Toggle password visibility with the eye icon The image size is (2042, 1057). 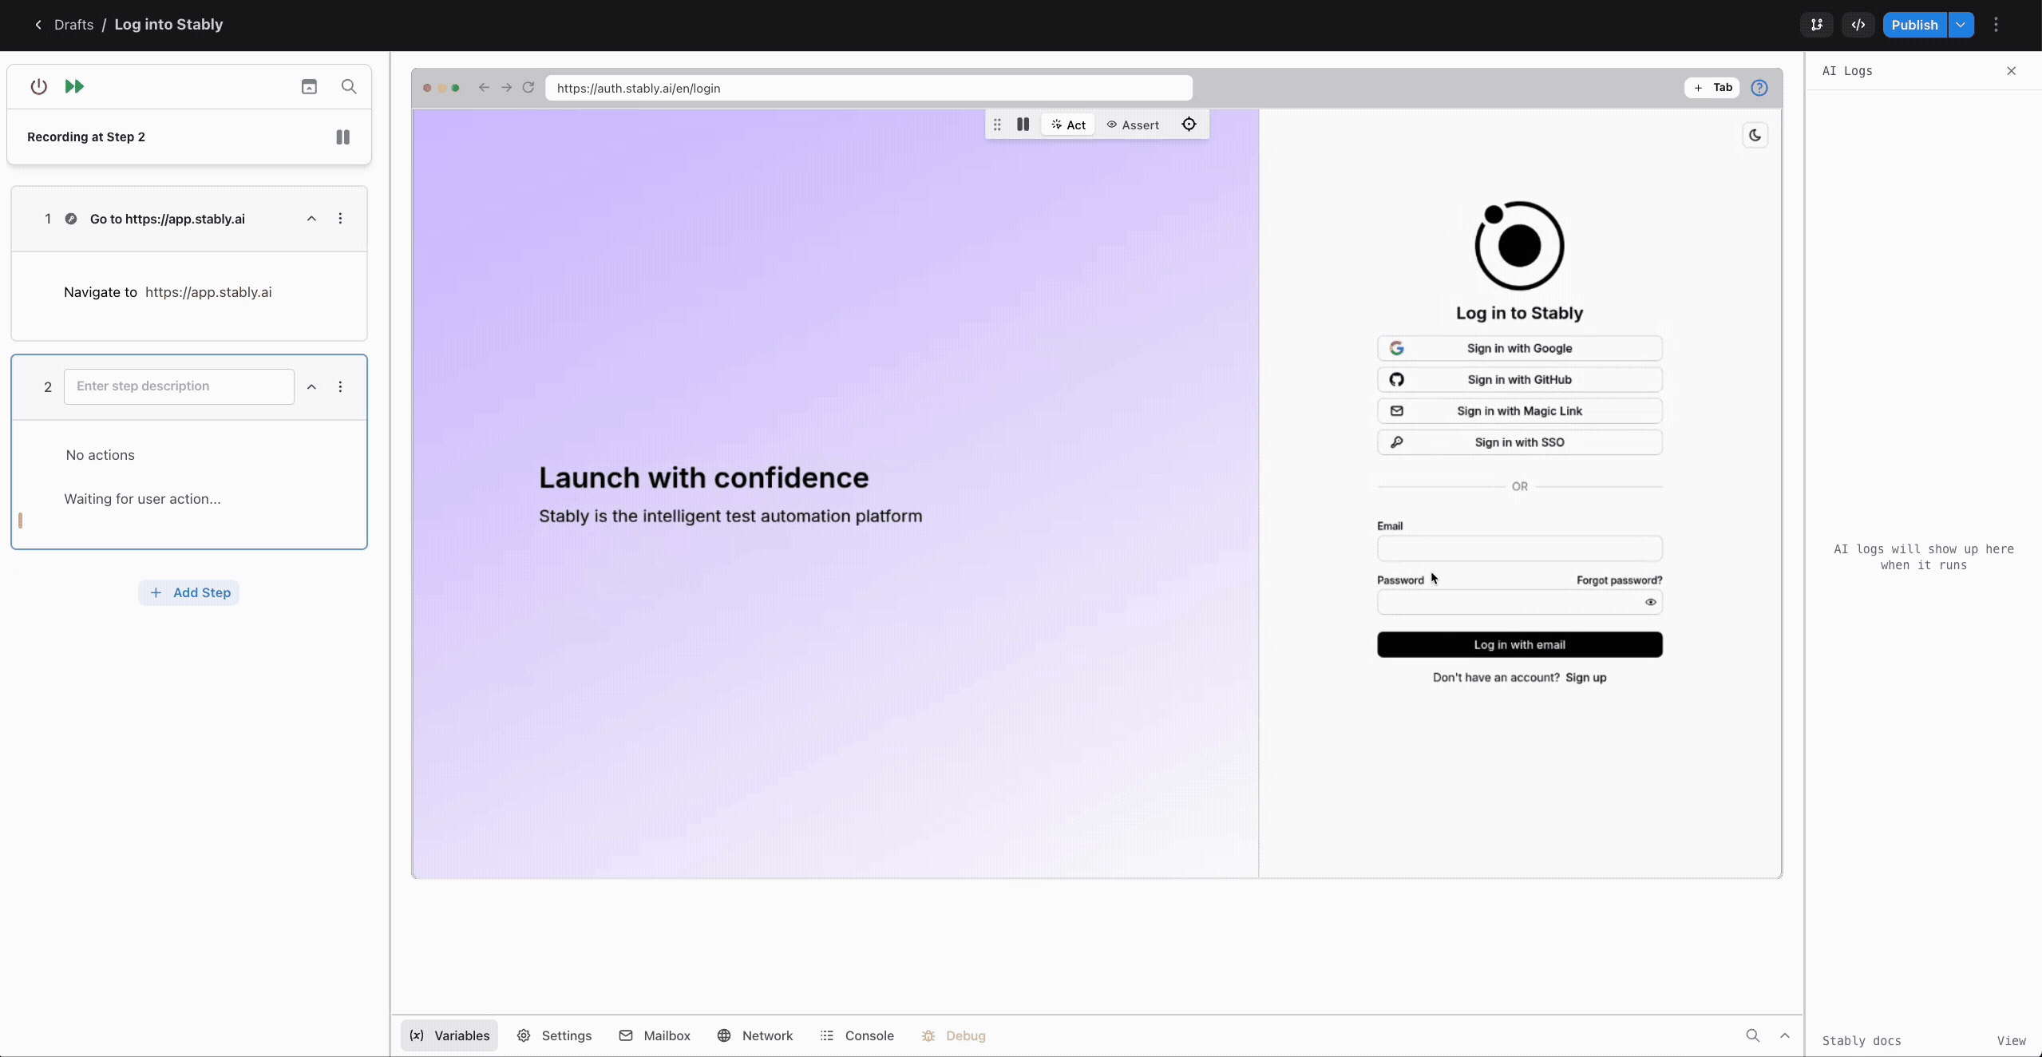point(1649,602)
